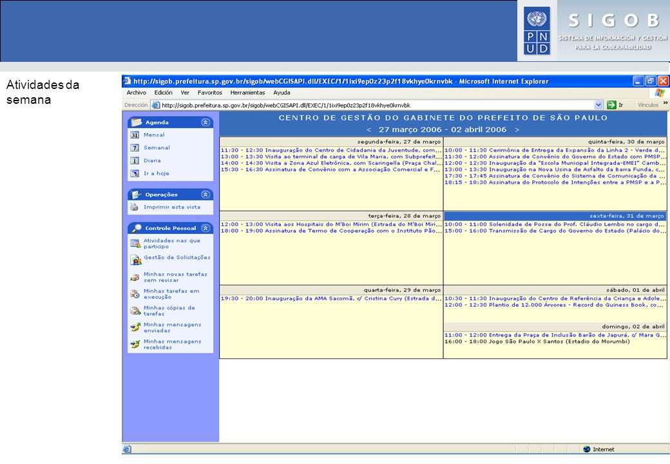Open the Gestão de Solicitações link
Viewport: 670px width, 464px height.
177,258
